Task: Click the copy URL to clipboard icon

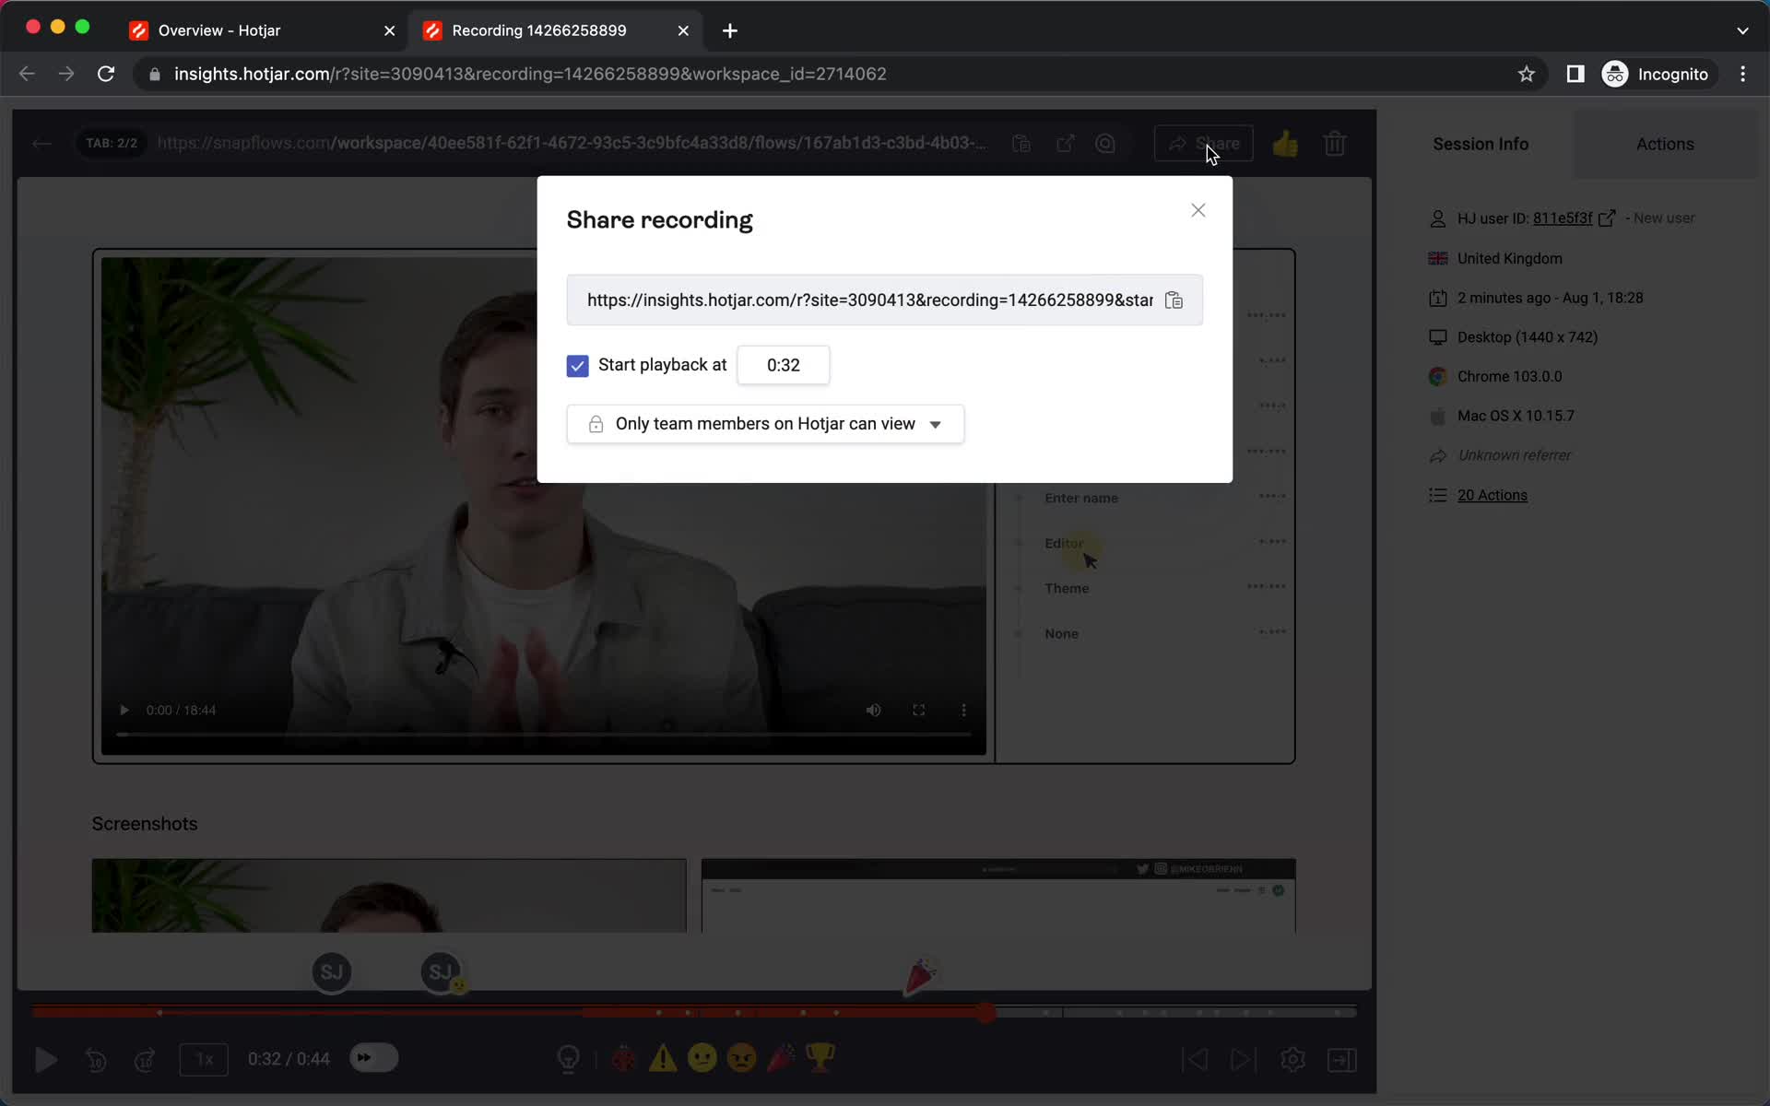Action: (x=1174, y=300)
